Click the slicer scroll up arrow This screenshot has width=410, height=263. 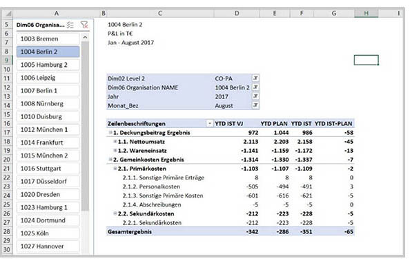85,38
